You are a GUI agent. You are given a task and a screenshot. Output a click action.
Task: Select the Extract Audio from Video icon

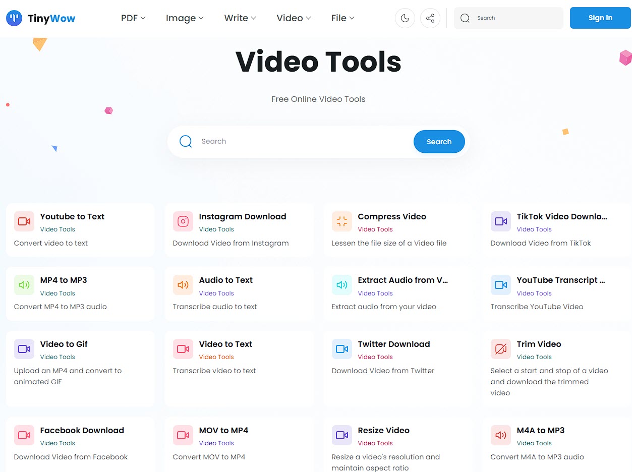click(342, 285)
